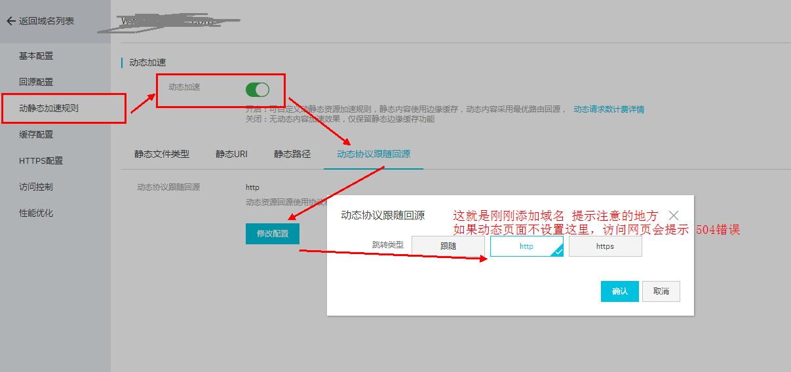This screenshot has width=791, height=372.
Task: Select the 跟随 redirect type option
Action: point(448,246)
